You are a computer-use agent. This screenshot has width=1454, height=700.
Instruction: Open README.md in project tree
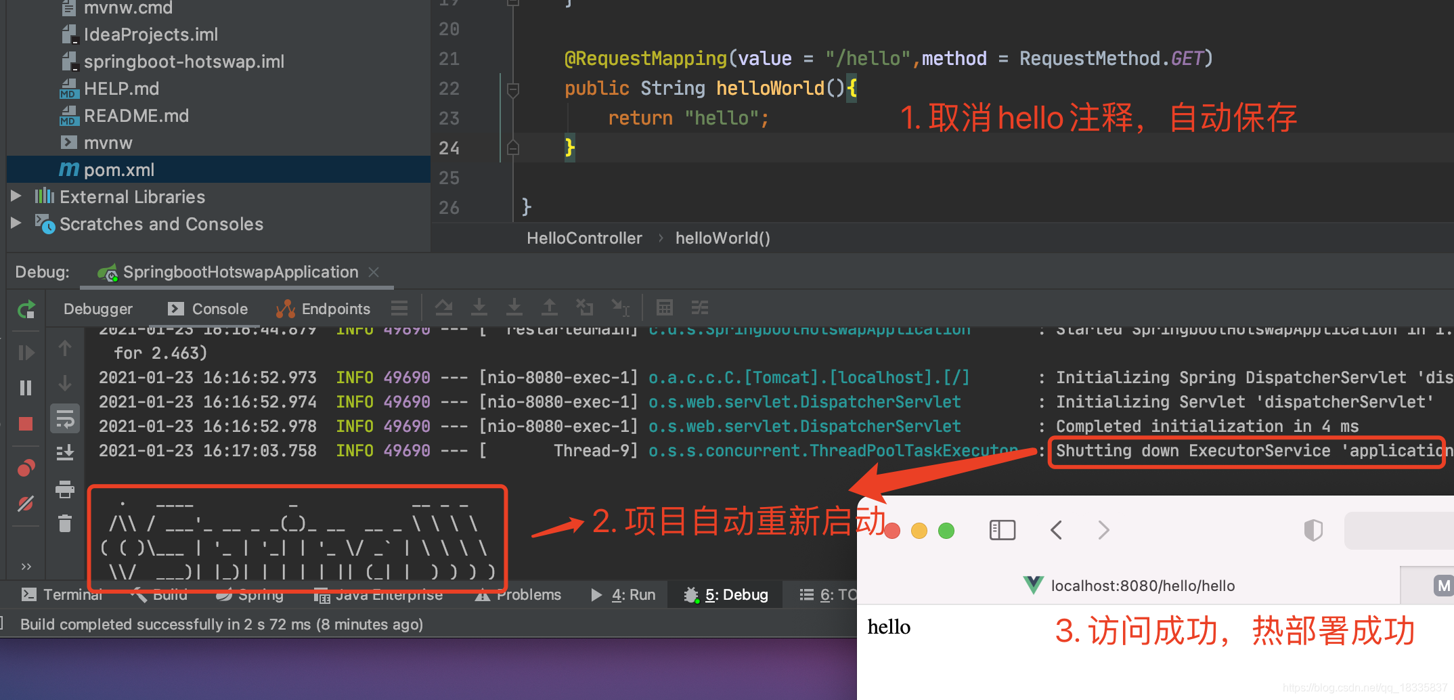[x=125, y=116]
